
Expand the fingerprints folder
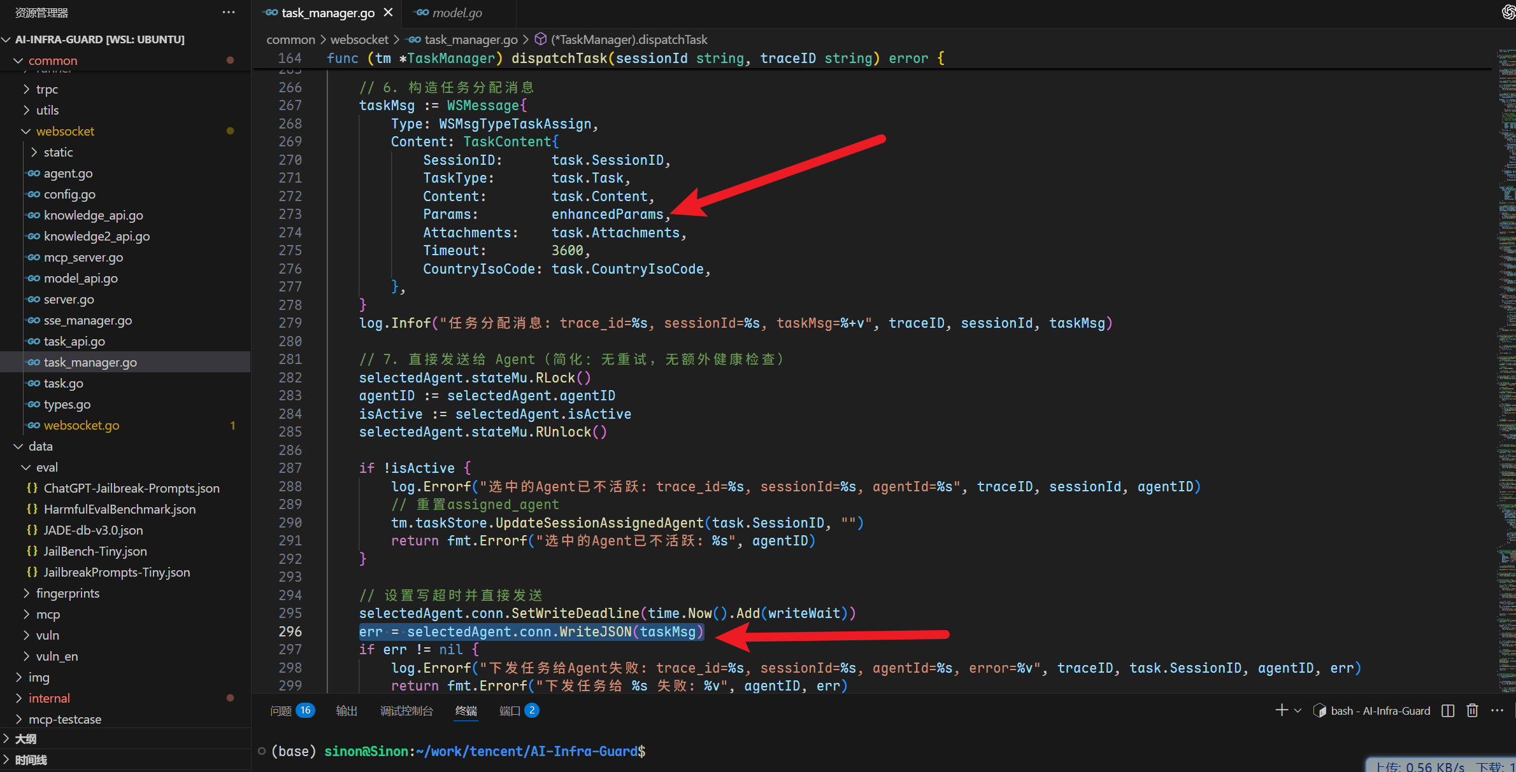pyautogui.click(x=68, y=593)
